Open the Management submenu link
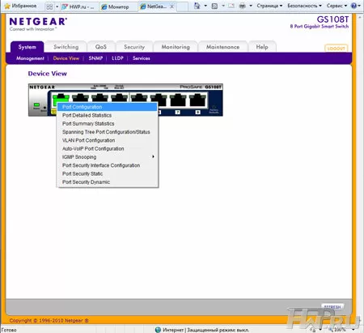This screenshot has width=364, height=333. coord(30,58)
